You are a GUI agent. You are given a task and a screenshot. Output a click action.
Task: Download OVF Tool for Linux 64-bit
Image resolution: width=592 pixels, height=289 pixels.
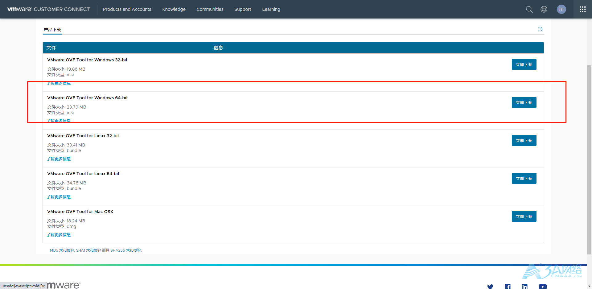524,178
